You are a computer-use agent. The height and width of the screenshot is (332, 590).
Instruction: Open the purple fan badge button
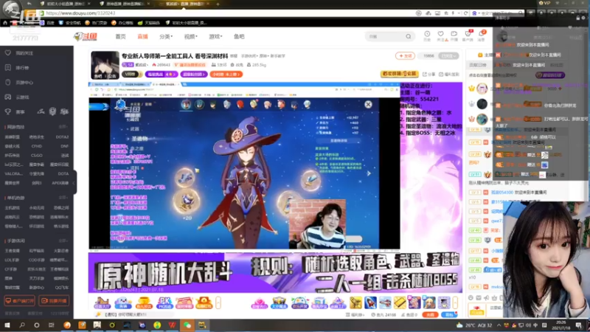pyautogui.click(x=194, y=75)
